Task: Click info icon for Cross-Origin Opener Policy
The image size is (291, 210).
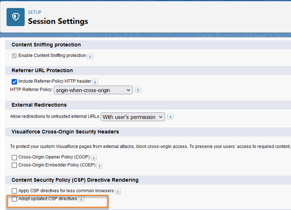Action: [94, 157]
